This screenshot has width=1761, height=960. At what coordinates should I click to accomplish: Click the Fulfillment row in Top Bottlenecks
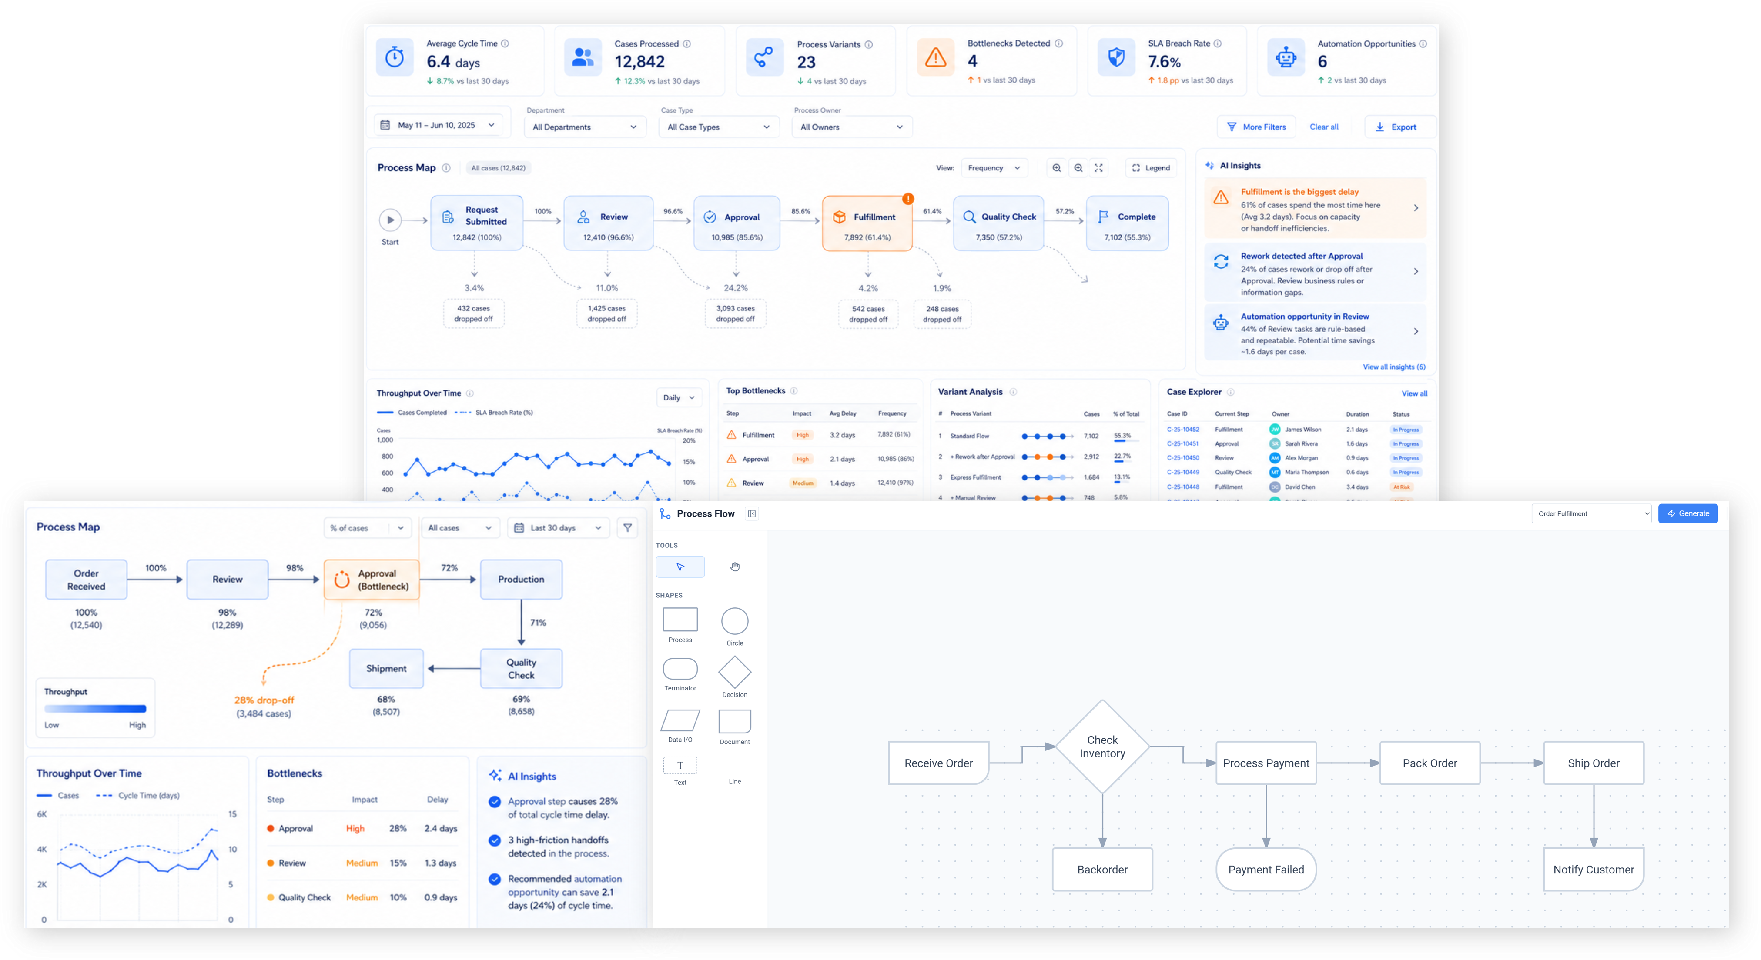pyautogui.click(x=820, y=435)
